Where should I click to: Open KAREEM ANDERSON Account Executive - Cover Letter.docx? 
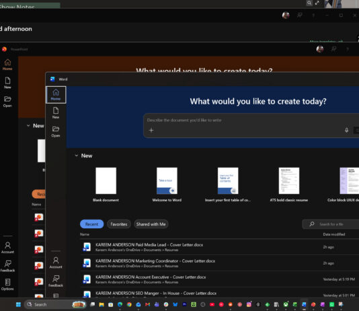(220, 279)
